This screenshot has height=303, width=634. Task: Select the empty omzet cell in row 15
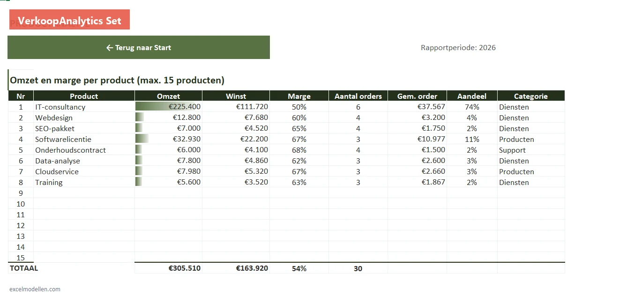168,258
